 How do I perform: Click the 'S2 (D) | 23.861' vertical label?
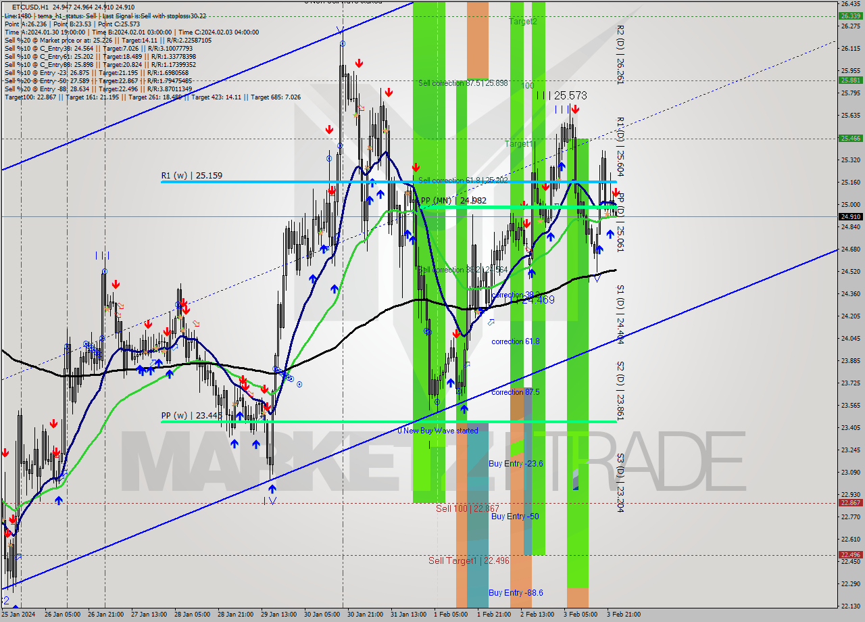click(620, 391)
